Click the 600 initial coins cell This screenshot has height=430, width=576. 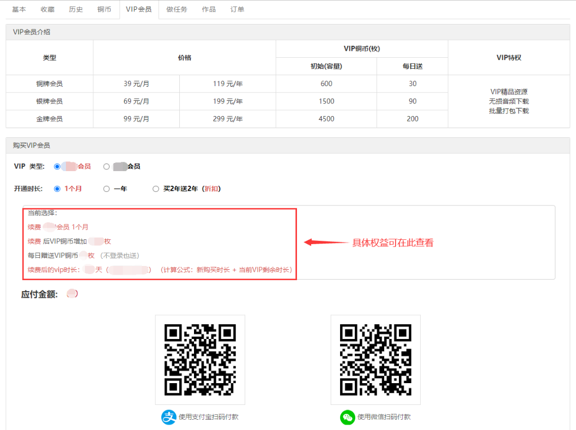(326, 84)
